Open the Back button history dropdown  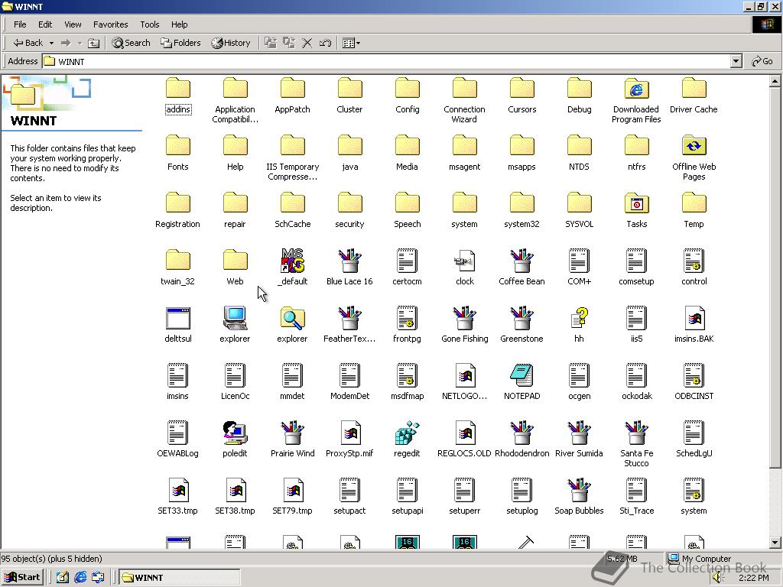click(51, 43)
